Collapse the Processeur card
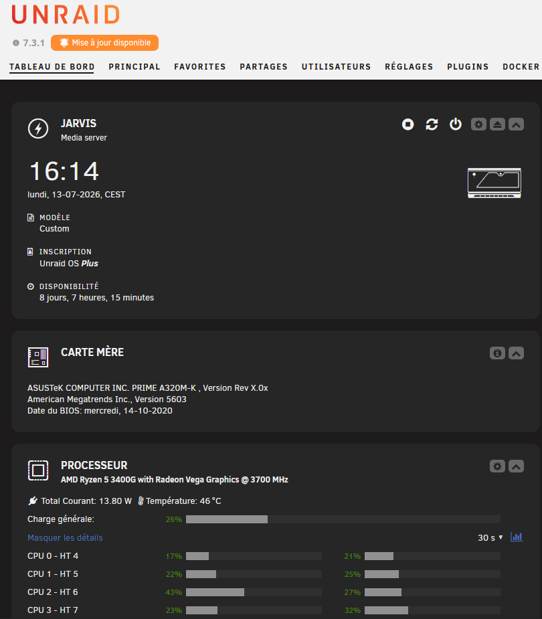This screenshot has width=542, height=619. pyautogui.click(x=517, y=466)
